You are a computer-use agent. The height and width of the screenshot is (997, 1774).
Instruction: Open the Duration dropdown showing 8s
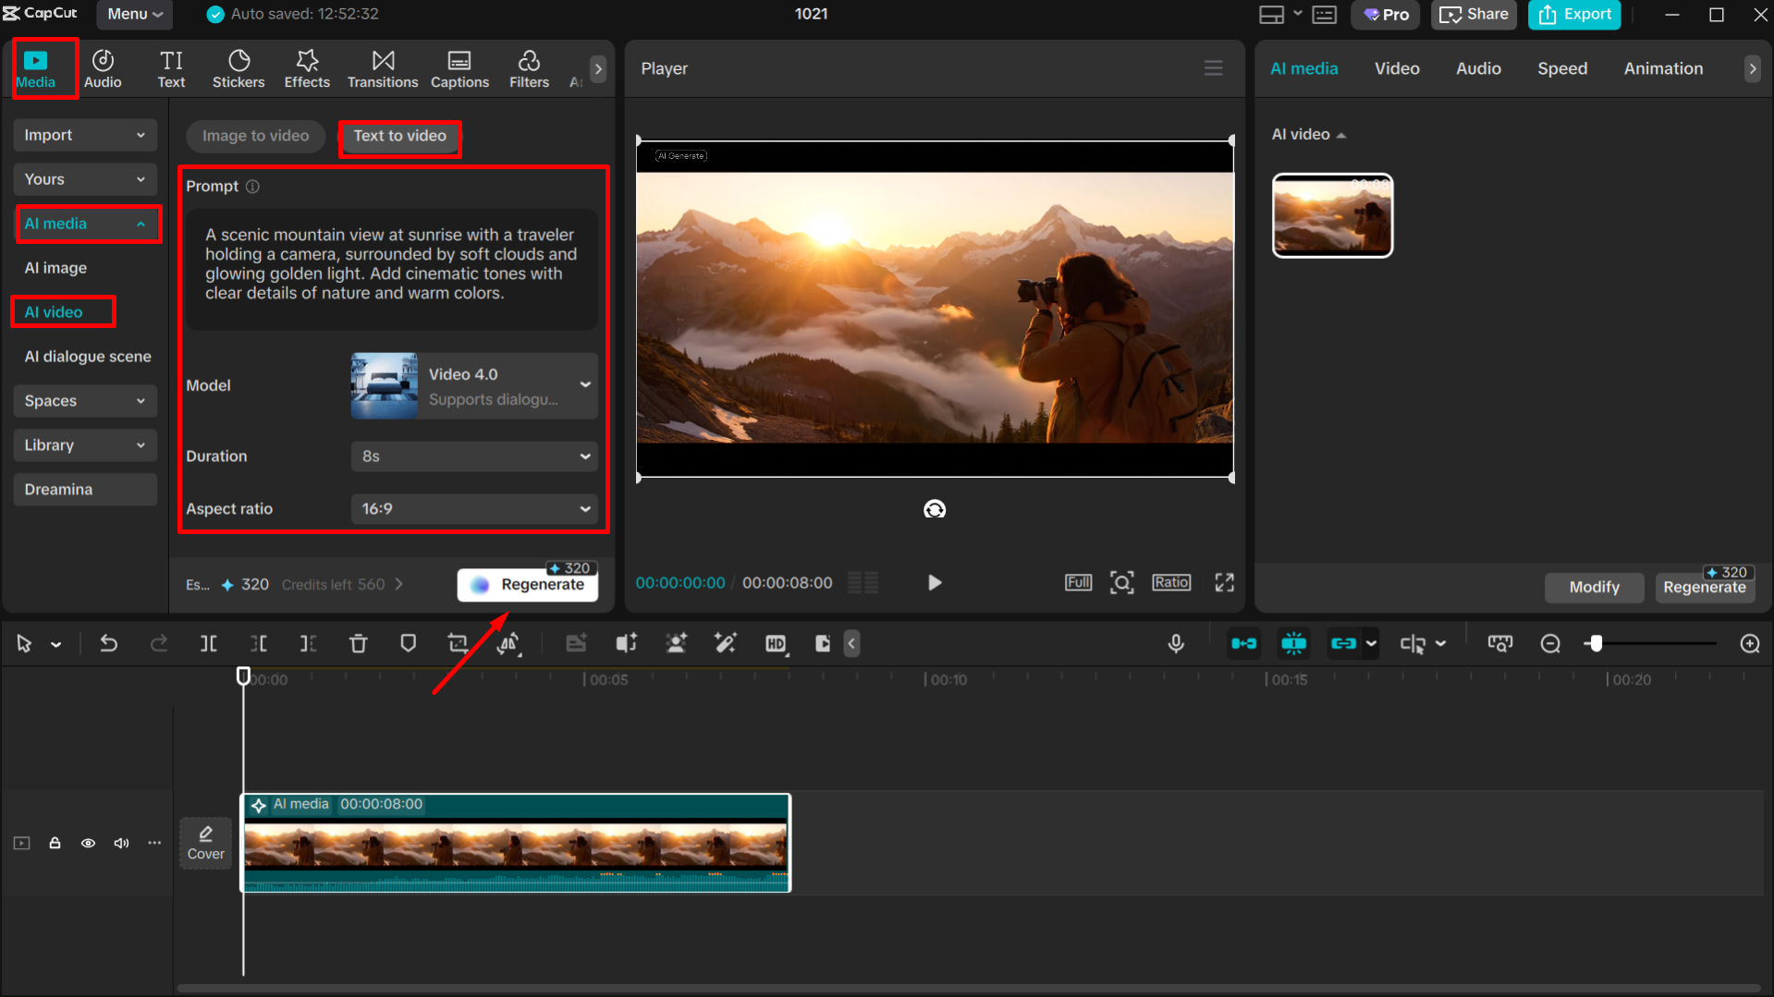[x=473, y=456]
